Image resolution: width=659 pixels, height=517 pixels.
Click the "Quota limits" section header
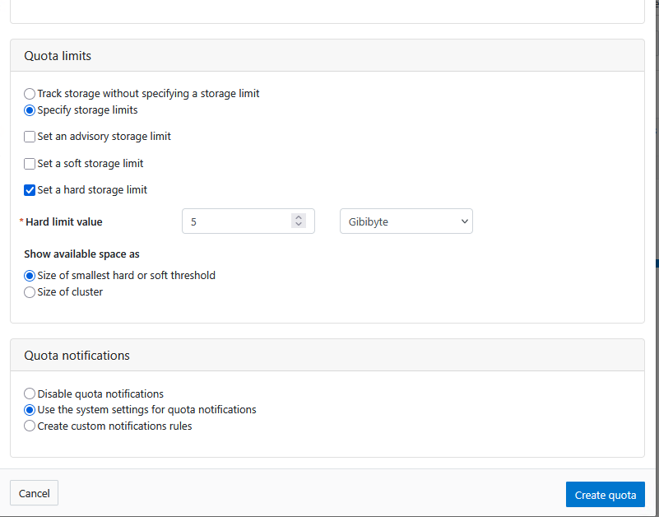[x=58, y=55]
